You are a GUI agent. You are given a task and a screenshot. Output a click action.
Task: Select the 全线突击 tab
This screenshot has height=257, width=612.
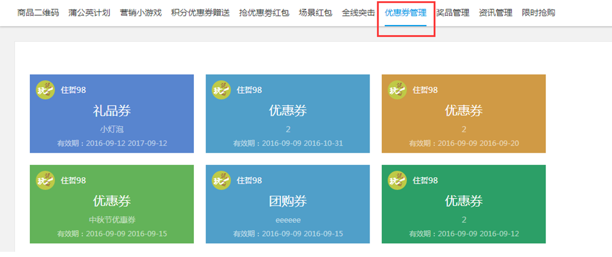[359, 13]
